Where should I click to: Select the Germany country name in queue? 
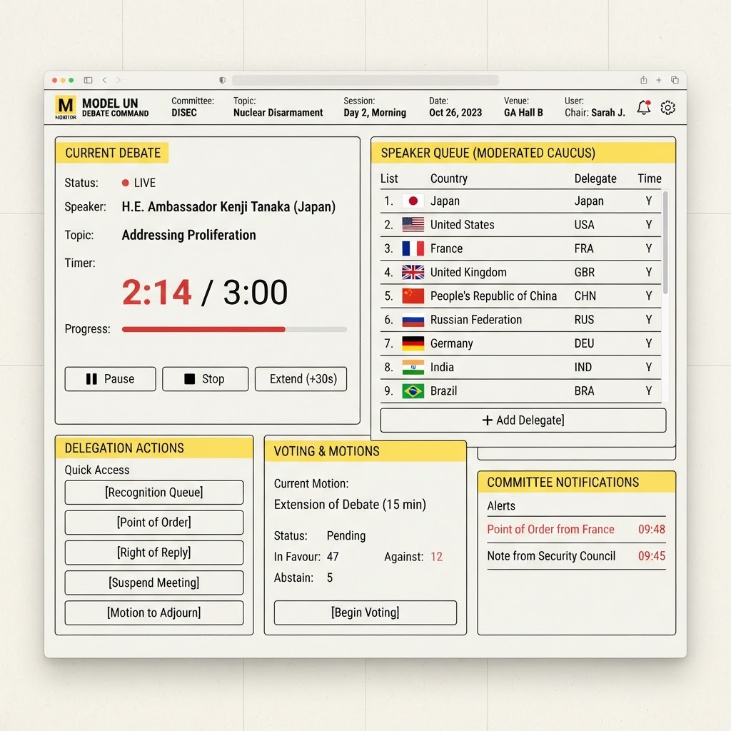pyautogui.click(x=451, y=343)
